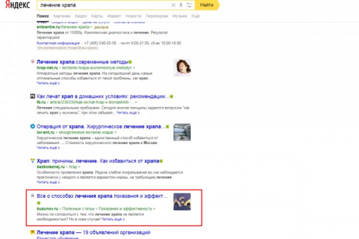Switch to the Карты tab
The height and width of the screenshot is (239, 359).
97,16
